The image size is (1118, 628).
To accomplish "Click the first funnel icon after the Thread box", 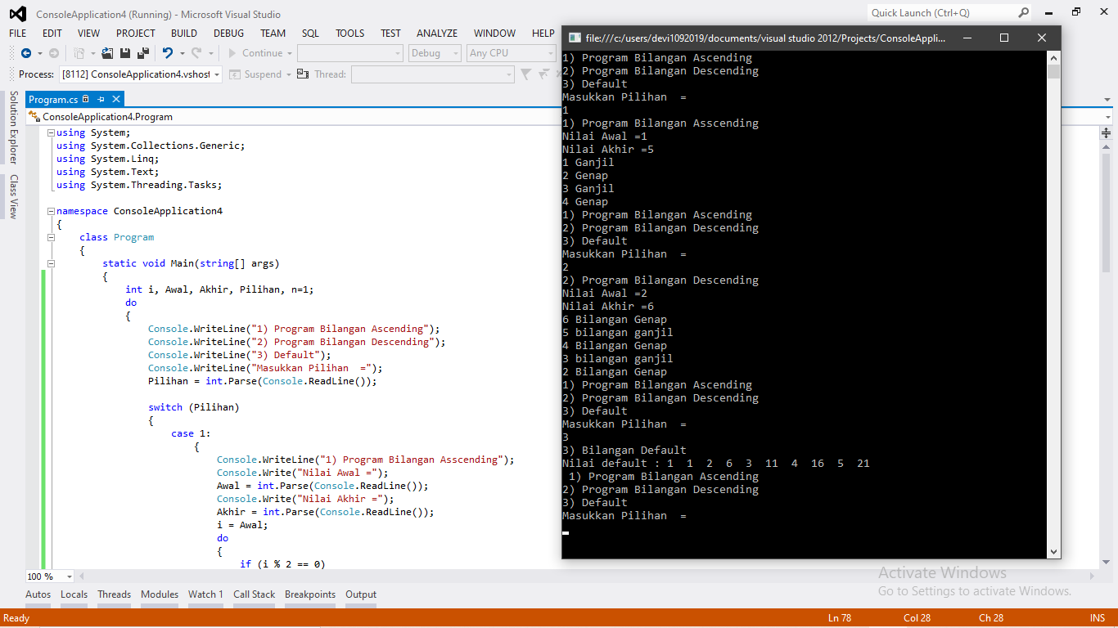I will coord(527,74).
